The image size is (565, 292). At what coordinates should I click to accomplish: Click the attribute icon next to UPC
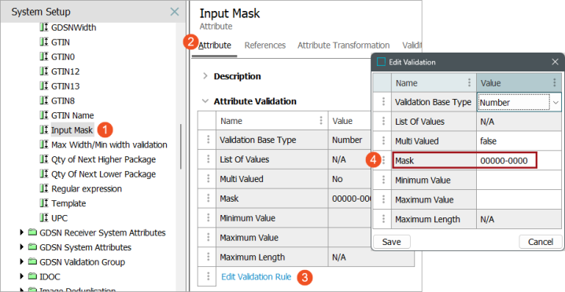pos(44,218)
